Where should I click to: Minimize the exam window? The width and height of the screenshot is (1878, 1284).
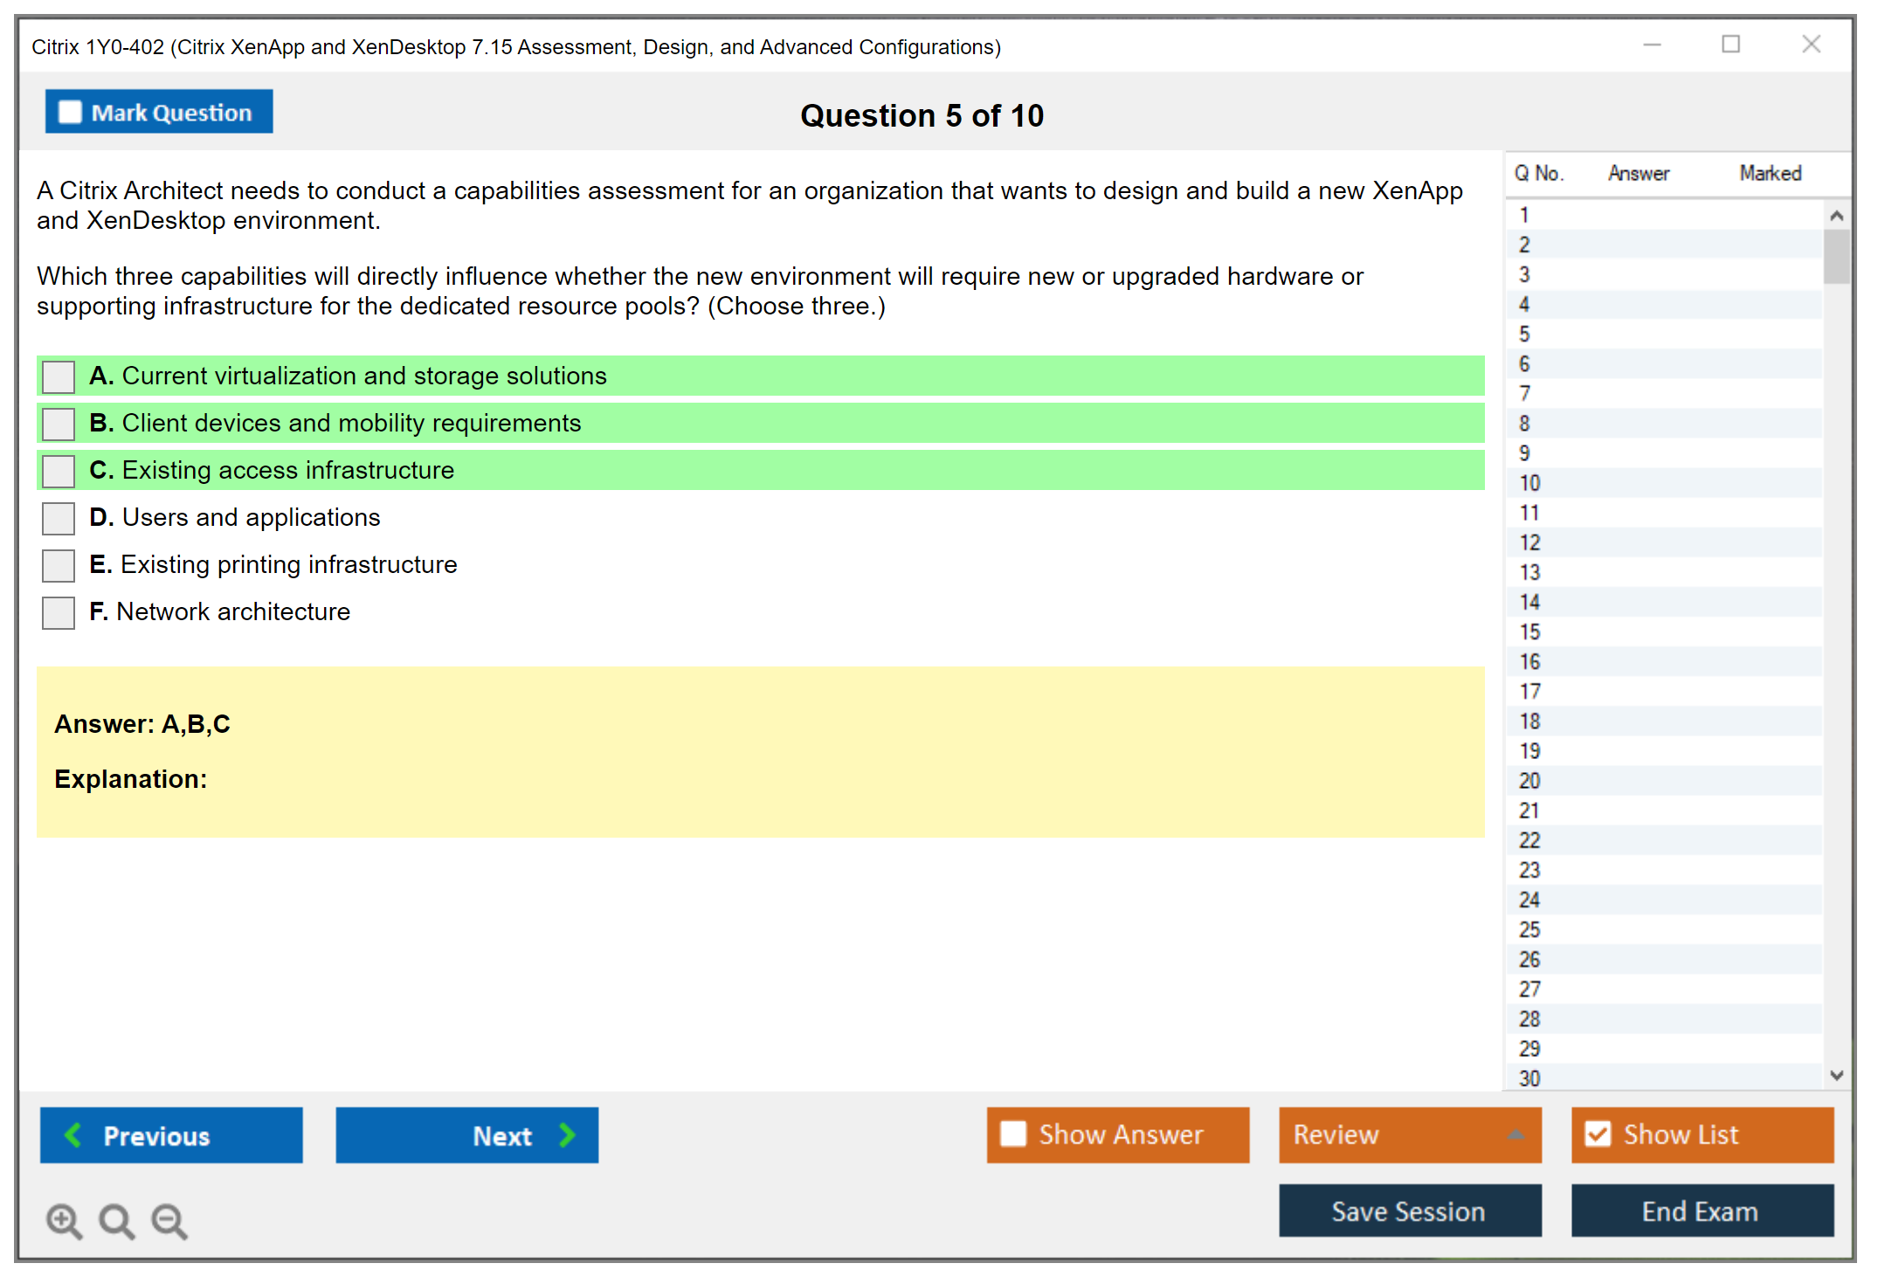[x=1652, y=45]
